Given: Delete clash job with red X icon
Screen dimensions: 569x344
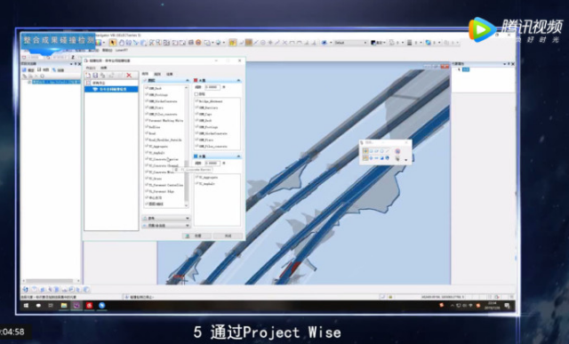Looking at the screenshot, I should click(129, 76).
